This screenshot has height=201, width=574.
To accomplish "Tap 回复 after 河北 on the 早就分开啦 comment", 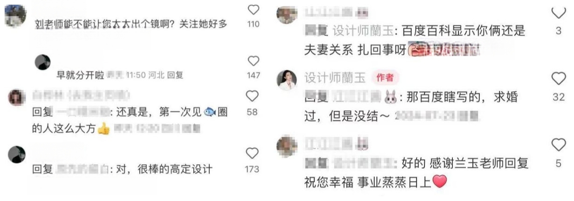I will point(175,74).
